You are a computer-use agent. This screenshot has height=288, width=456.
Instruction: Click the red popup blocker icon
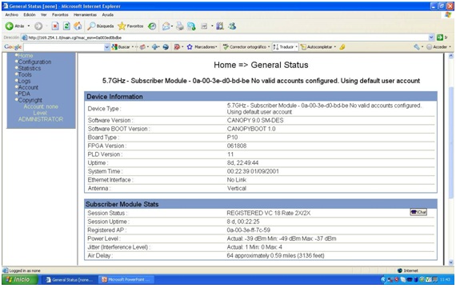[177, 47]
